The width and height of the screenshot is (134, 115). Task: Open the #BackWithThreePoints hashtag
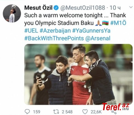54,38
